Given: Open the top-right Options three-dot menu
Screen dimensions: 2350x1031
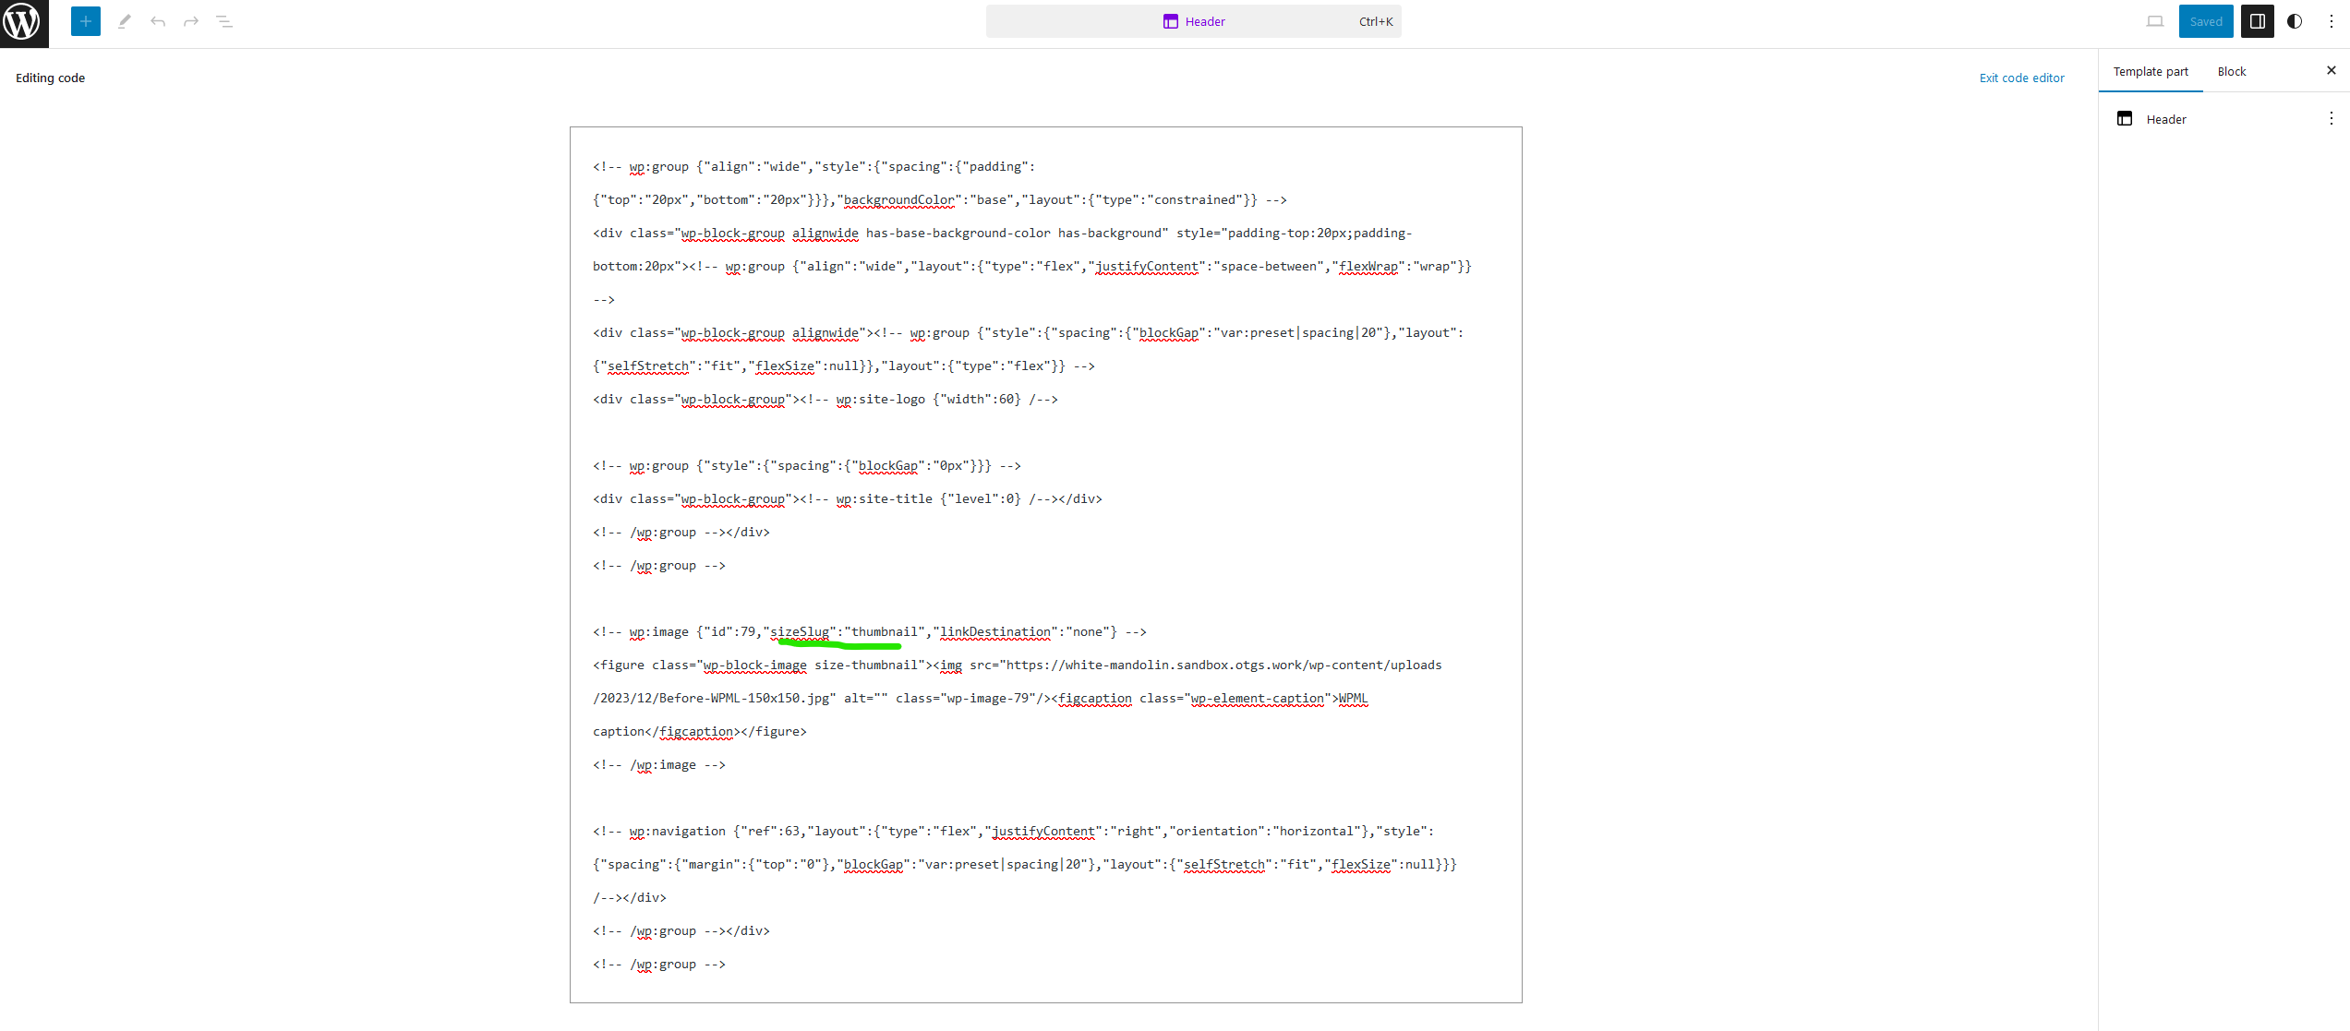Looking at the screenshot, I should 2331,21.
